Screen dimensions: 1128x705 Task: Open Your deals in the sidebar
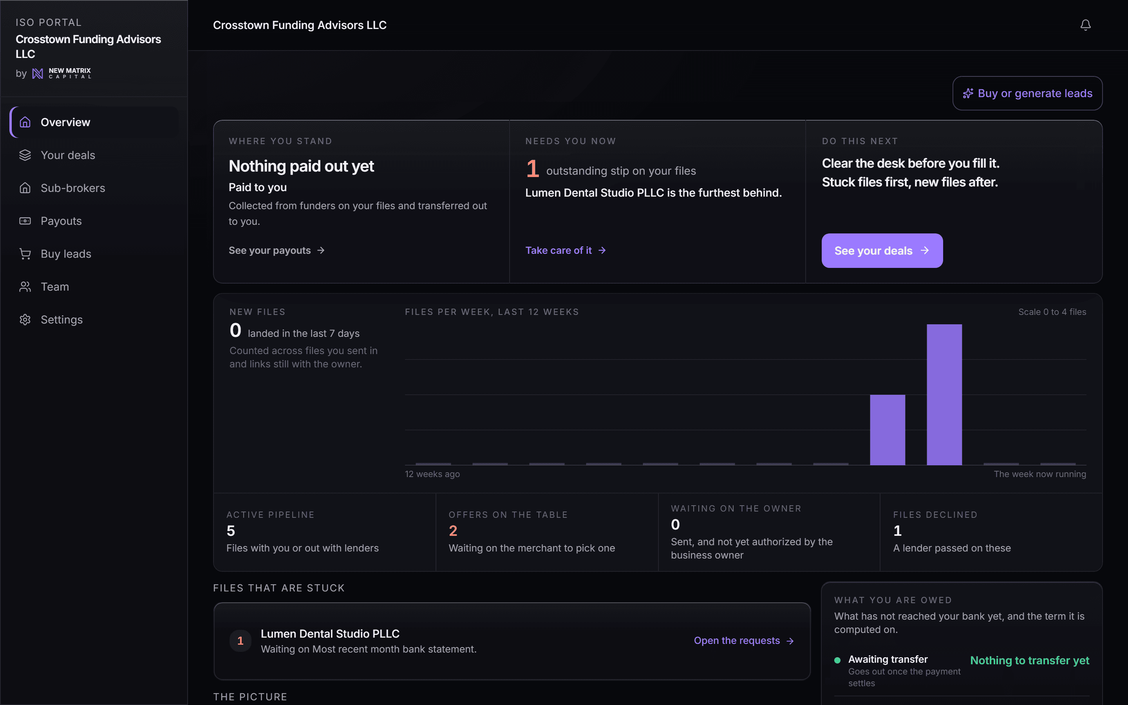point(94,155)
